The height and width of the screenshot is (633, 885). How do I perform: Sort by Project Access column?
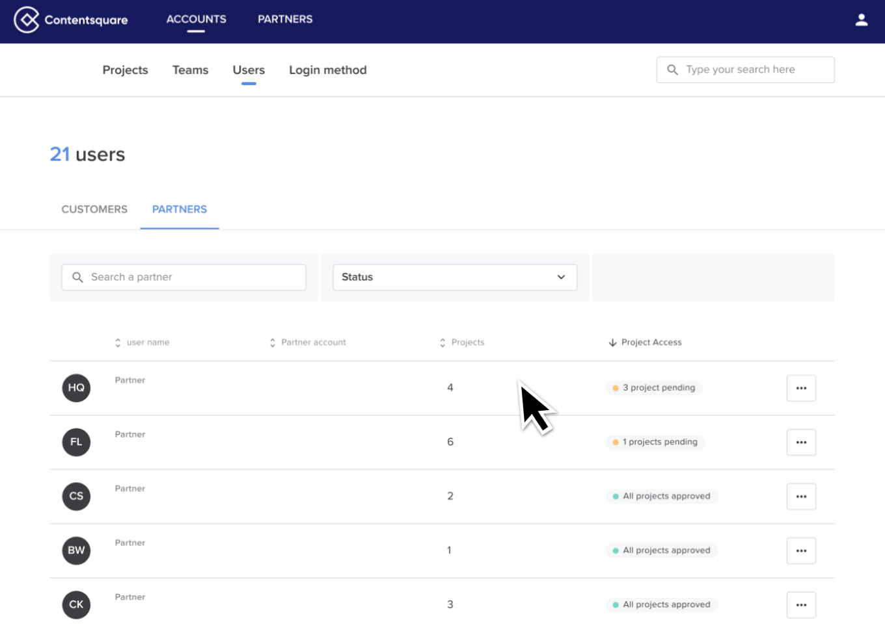(x=645, y=342)
